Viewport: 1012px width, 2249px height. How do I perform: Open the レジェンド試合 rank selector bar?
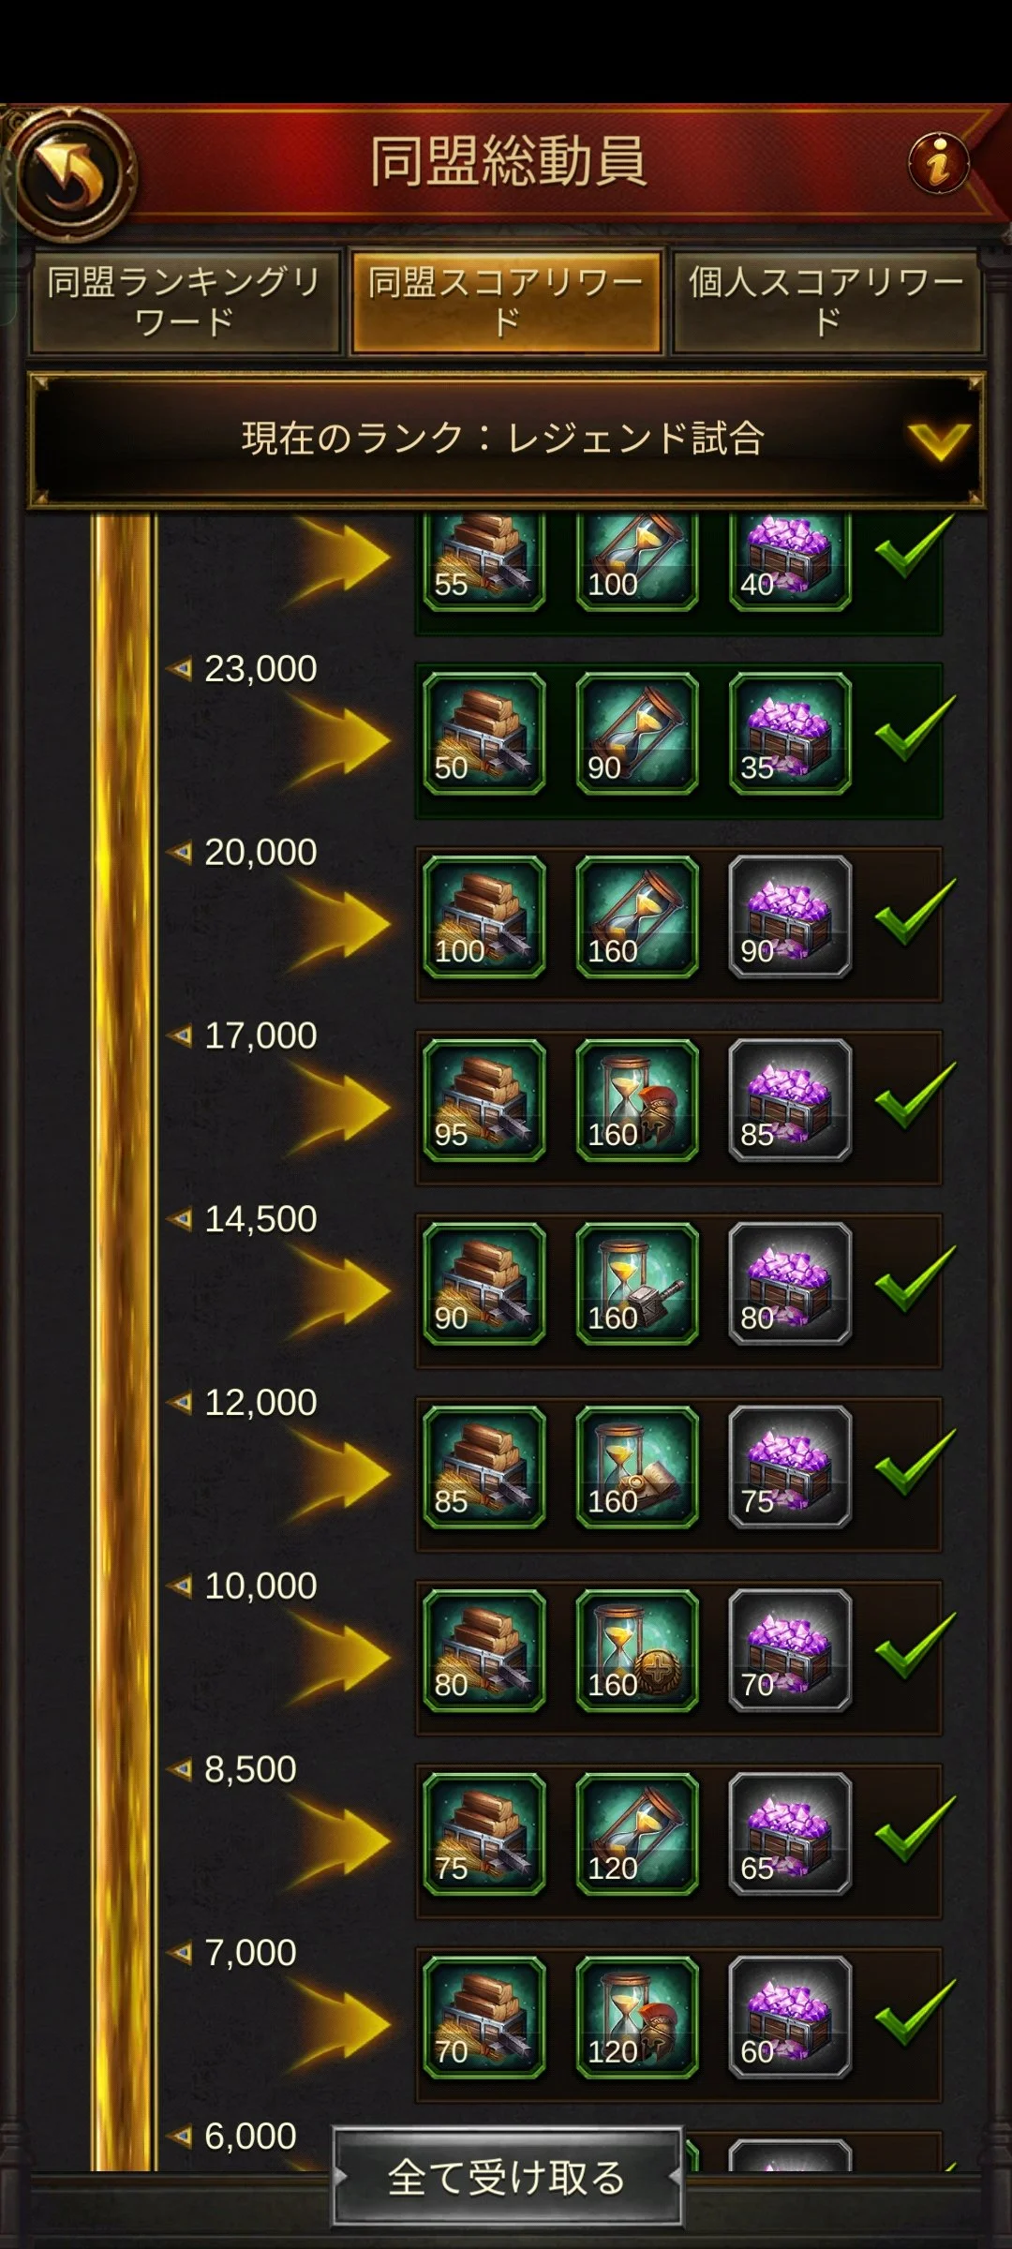(506, 439)
